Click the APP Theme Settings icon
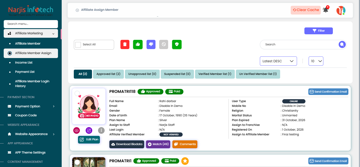 pos(9,152)
